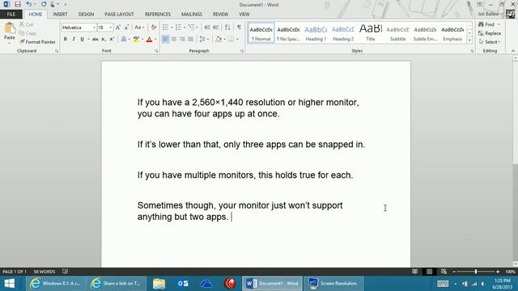The width and height of the screenshot is (518, 291).
Task: Toggle underline formatting
Action: (82, 40)
